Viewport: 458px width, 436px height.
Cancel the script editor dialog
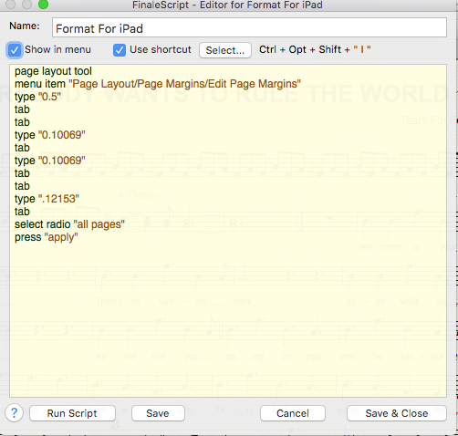[293, 413]
